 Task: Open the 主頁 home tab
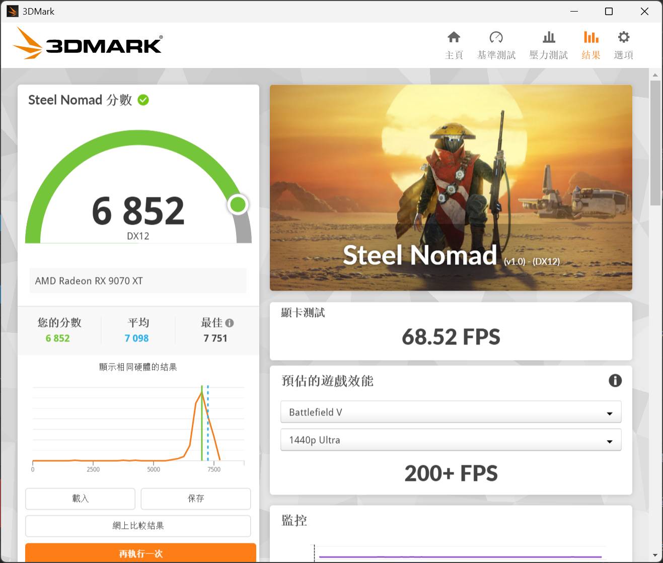[454, 45]
